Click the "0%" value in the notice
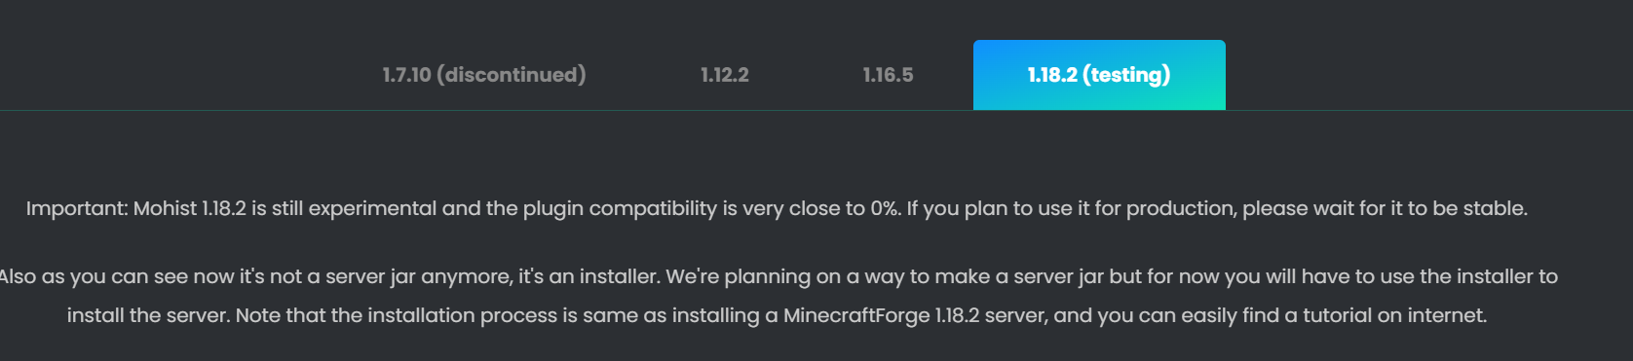The image size is (1633, 361). [885, 208]
